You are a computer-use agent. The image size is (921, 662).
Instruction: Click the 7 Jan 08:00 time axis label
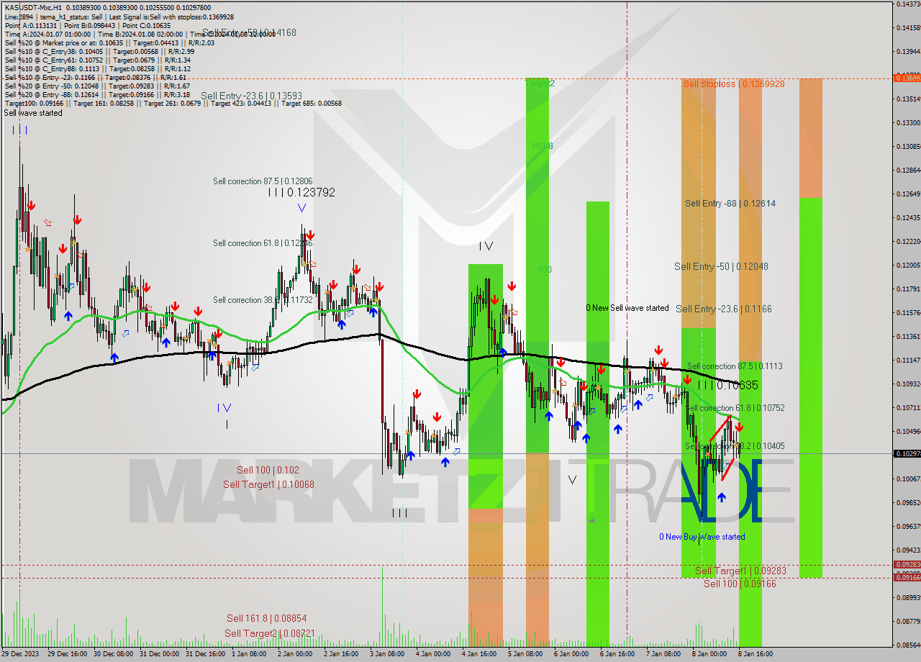coord(663,654)
